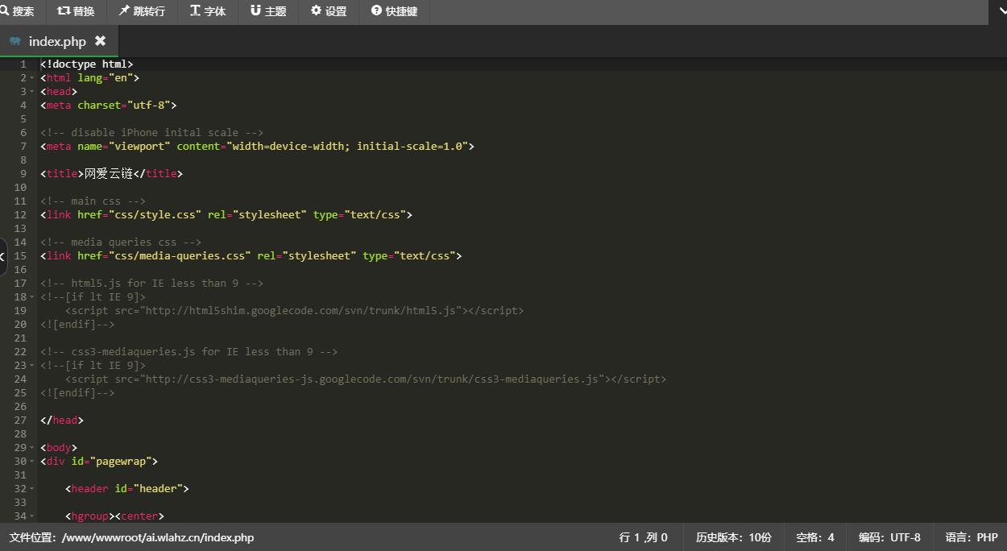Close the index.php tab
This screenshot has height=551, width=1007.
101,40
